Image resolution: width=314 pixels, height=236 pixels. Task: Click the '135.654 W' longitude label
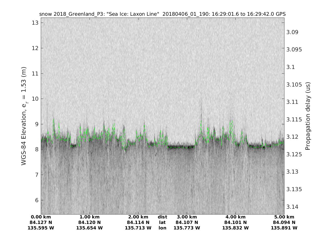pyautogui.click(x=89, y=228)
